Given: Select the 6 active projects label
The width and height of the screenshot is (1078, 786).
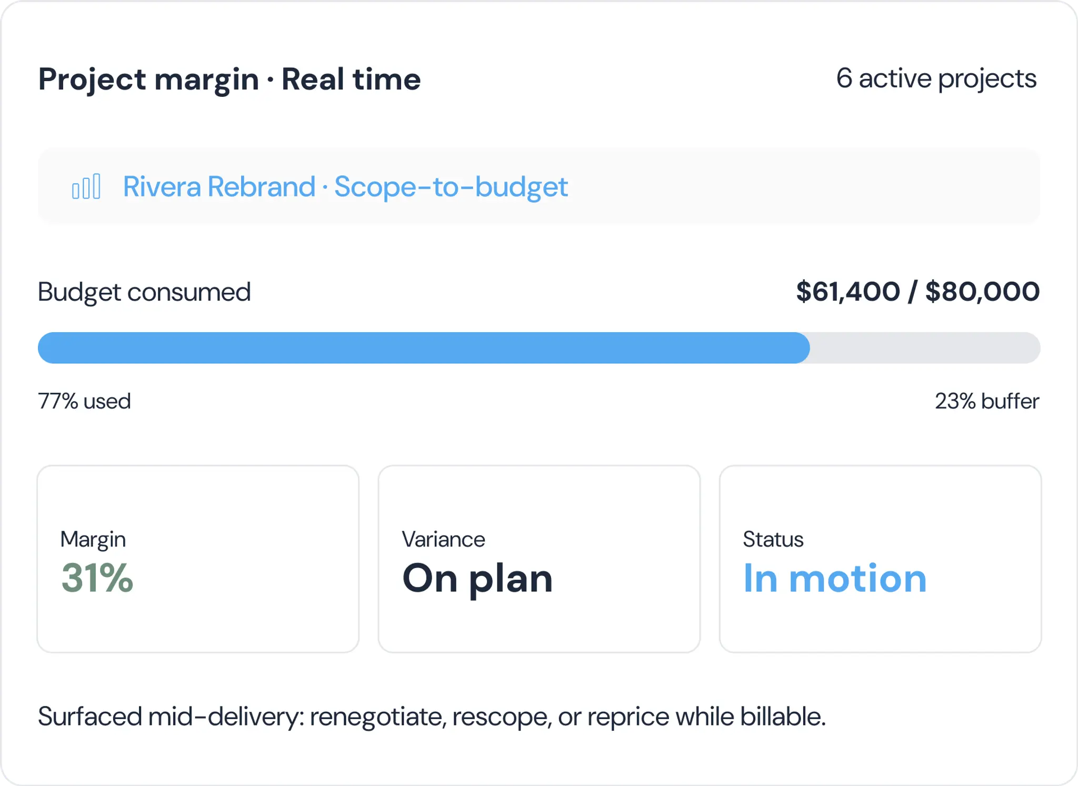Looking at the screenshot, I should 936,79.
